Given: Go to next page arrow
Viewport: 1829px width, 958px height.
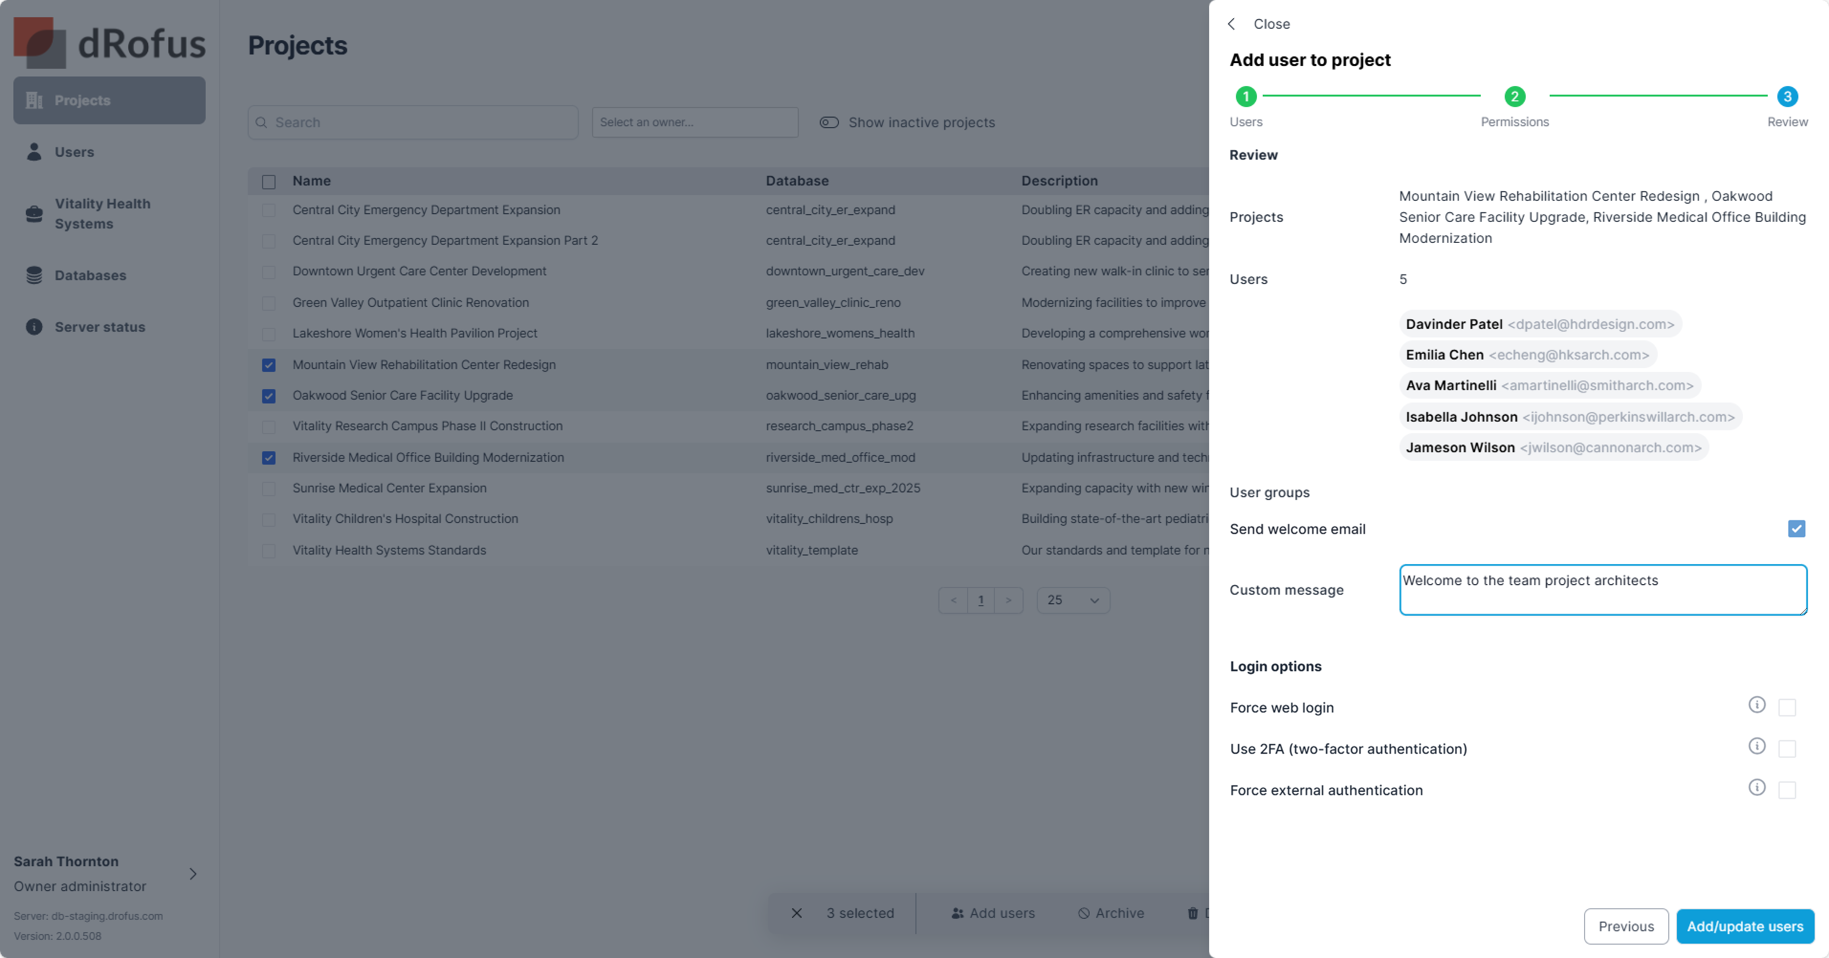Looking at the screenshot, I should (1008, 600).
